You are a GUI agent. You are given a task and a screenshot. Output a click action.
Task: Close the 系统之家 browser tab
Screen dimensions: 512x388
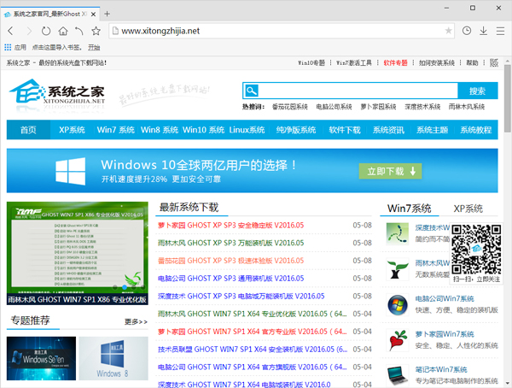[x=93, y=14]
